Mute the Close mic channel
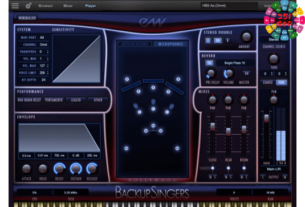Screen dimensions: 305x207 210,177
